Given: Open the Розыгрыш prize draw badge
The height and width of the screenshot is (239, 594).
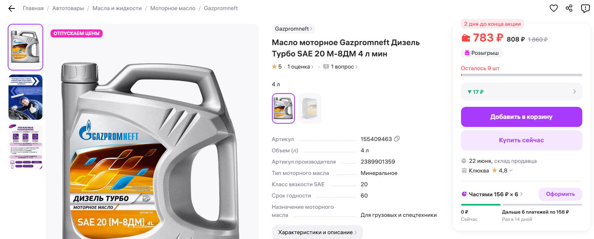Looking at the screenshot, I should (482, 53).
